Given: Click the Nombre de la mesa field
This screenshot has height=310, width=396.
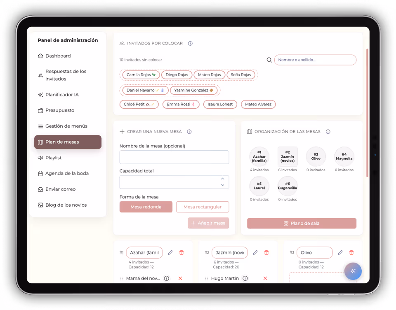Looking at the screenshot, I should (x=174, y=157).
